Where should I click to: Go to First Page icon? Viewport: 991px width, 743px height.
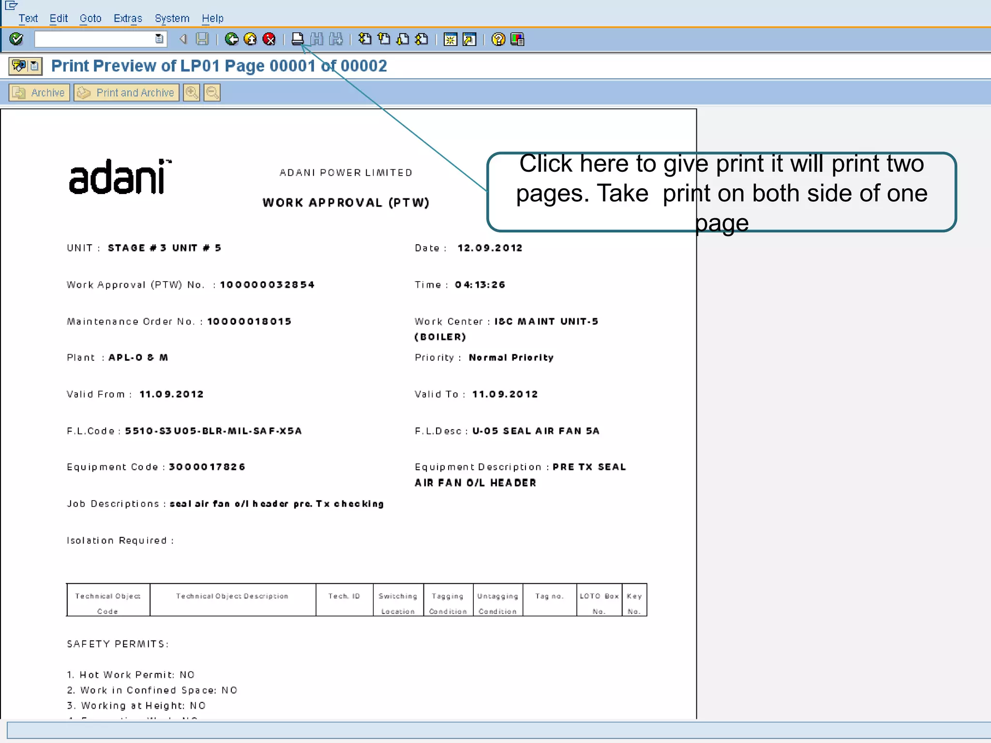[x=365, y=39]
